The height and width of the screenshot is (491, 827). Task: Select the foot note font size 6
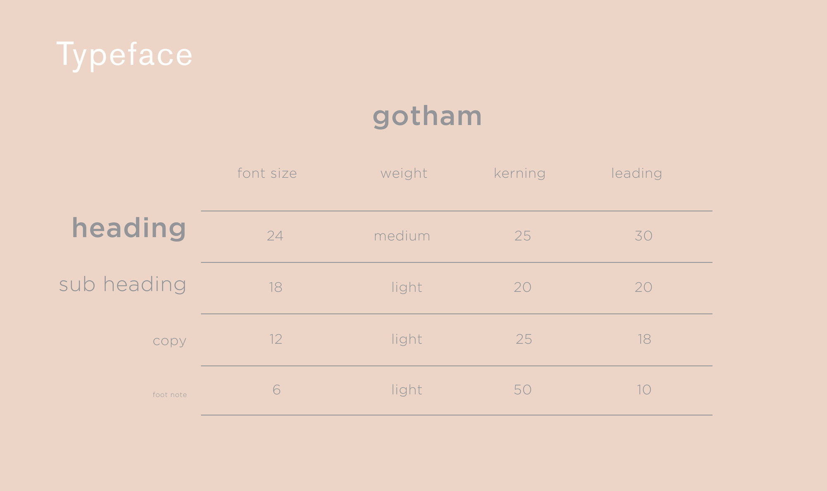click(277, 390)
